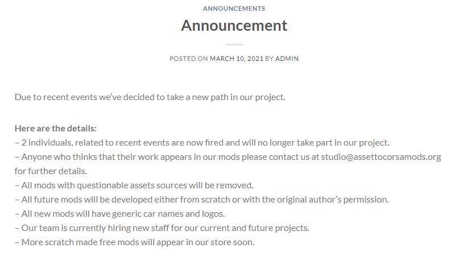The height and width of the screenshot is (256, 455).
Task: Click the 'generic car names and logos' line
Action: pyautogui.click(x=120, y=214)
